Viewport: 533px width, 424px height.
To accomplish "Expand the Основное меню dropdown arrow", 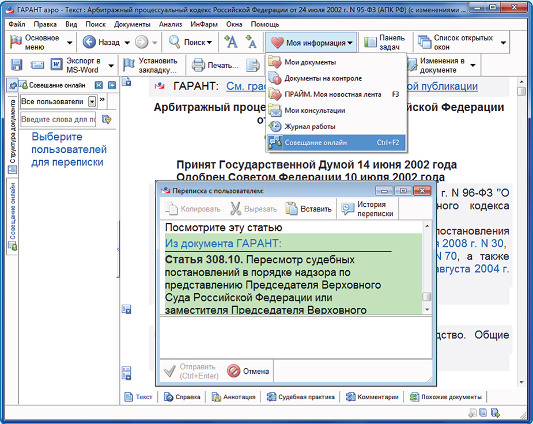I will click(x=70, y=43).
